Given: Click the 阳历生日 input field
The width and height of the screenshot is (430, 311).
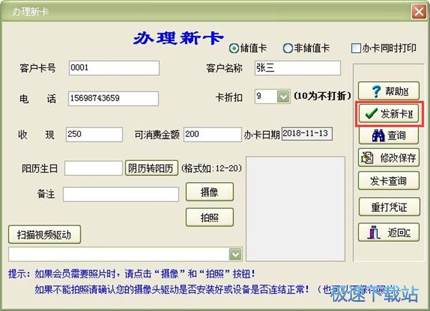Looking at the screenshot, I should 93,168.
